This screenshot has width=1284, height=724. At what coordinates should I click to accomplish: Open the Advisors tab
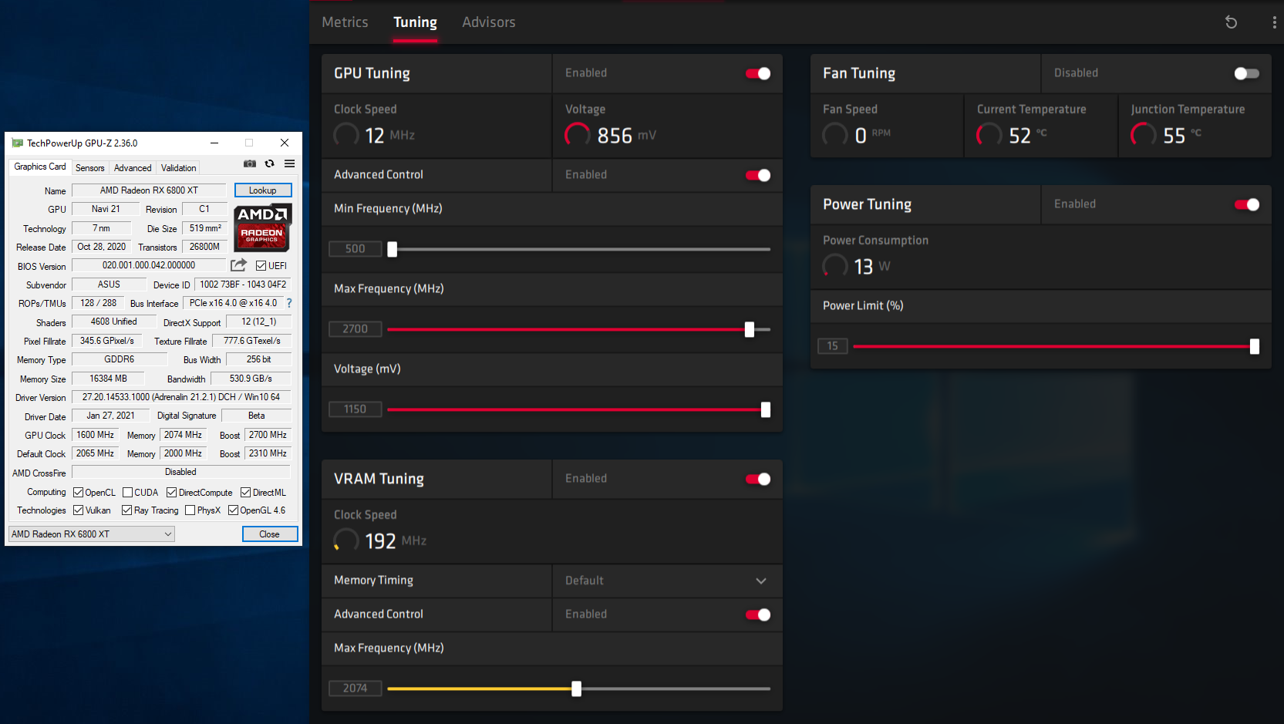coord(488,22)
